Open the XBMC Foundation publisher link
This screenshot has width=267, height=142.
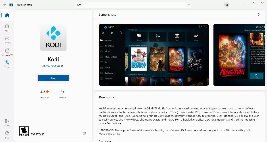53,66
